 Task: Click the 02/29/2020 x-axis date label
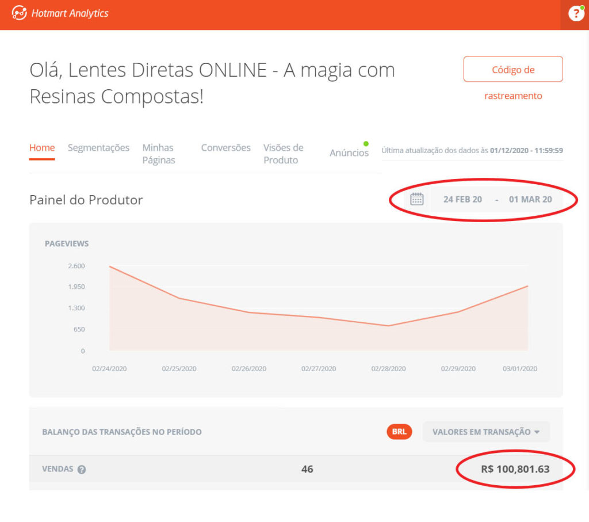click(458, 369)
